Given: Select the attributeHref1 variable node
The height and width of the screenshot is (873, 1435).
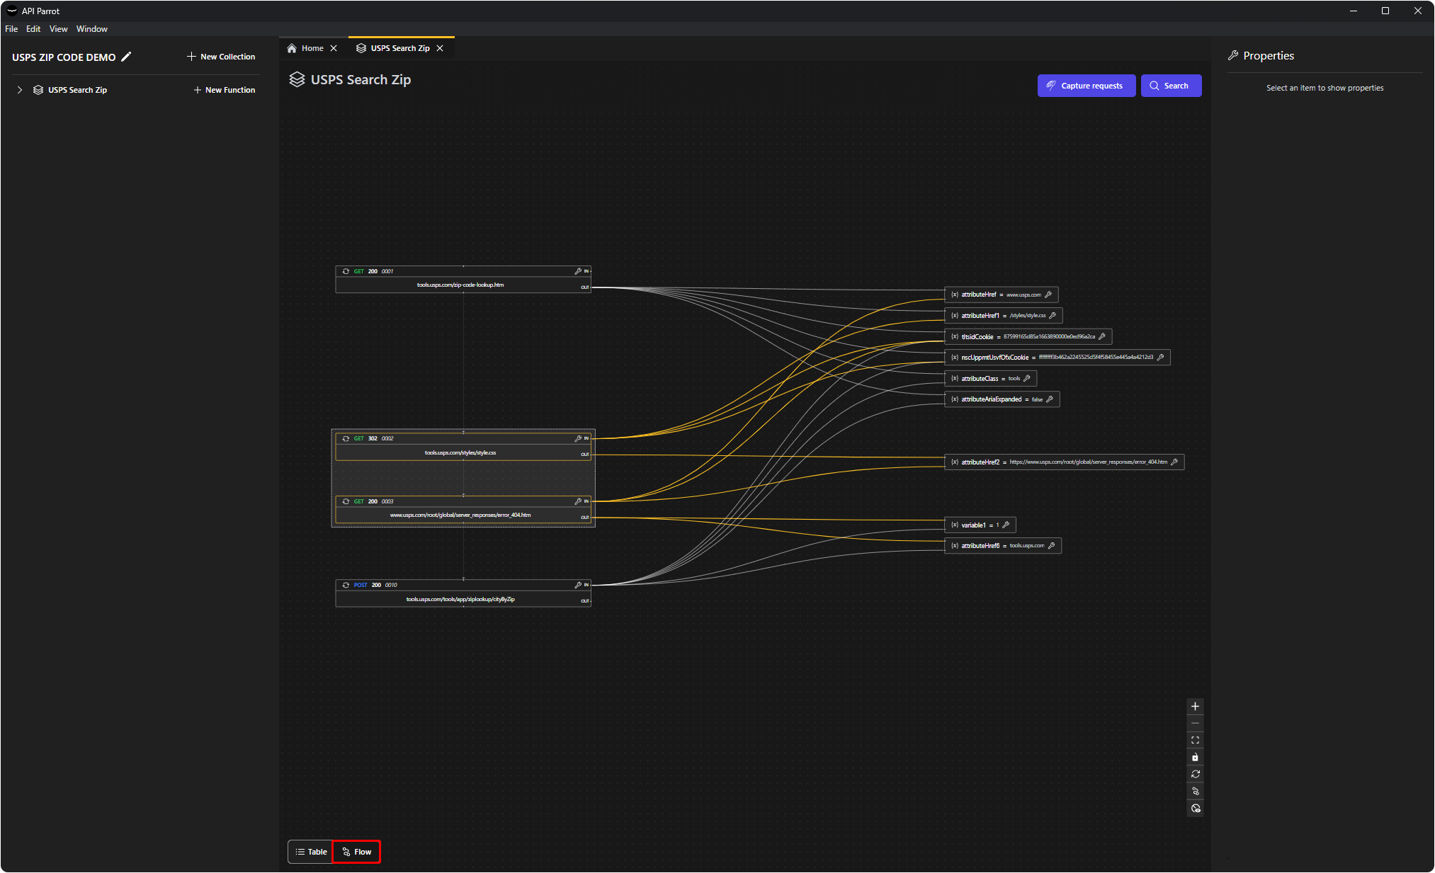Looking at the screenshot, I should coord(1004,316).
